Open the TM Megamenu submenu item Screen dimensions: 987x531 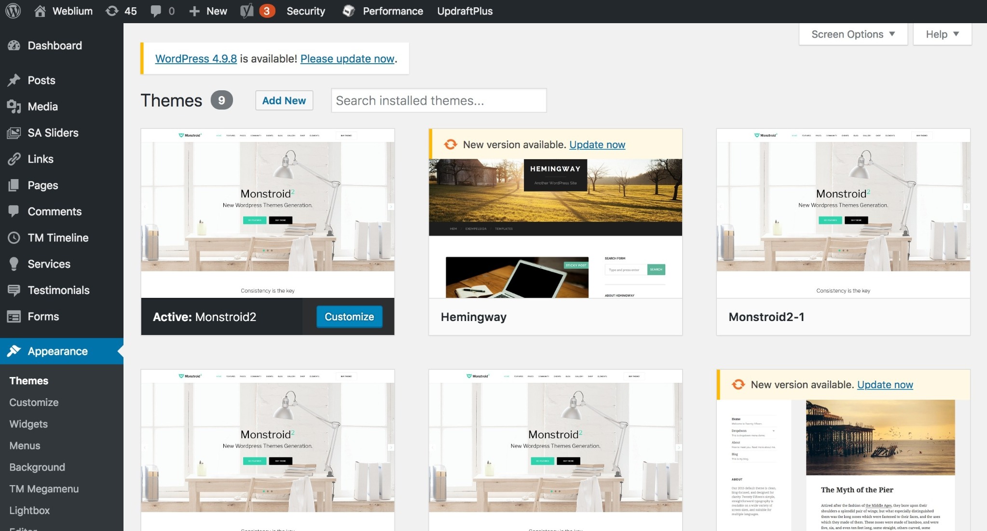pyautogui.click(x=44, y=489)
